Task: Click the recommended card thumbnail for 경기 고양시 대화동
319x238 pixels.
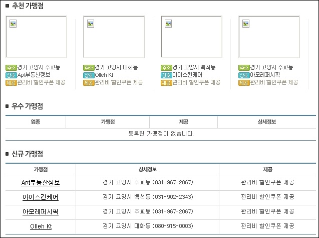Action: point(114,37)
